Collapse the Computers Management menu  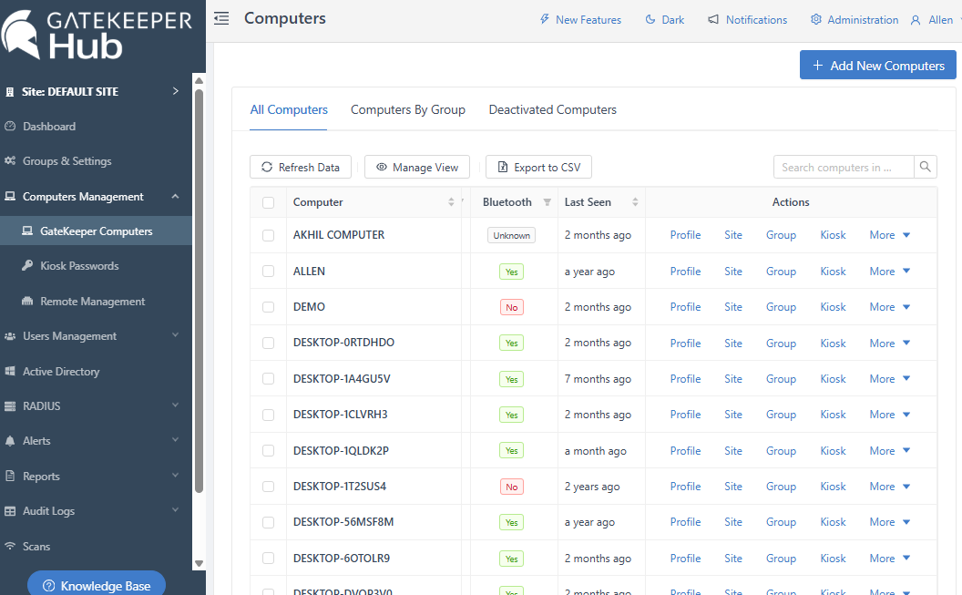(x=176, y=196)
